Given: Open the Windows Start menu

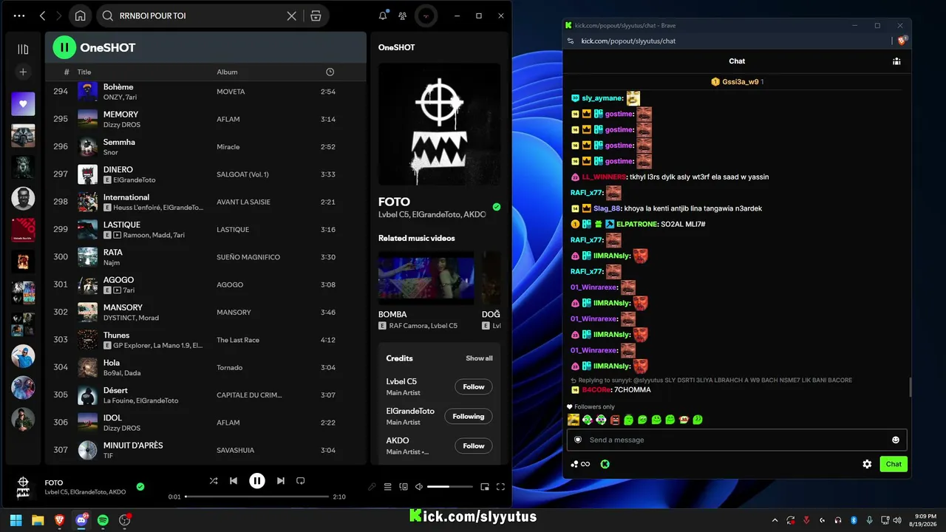Looking at the screenshot, I should click(x=16, y=520).
